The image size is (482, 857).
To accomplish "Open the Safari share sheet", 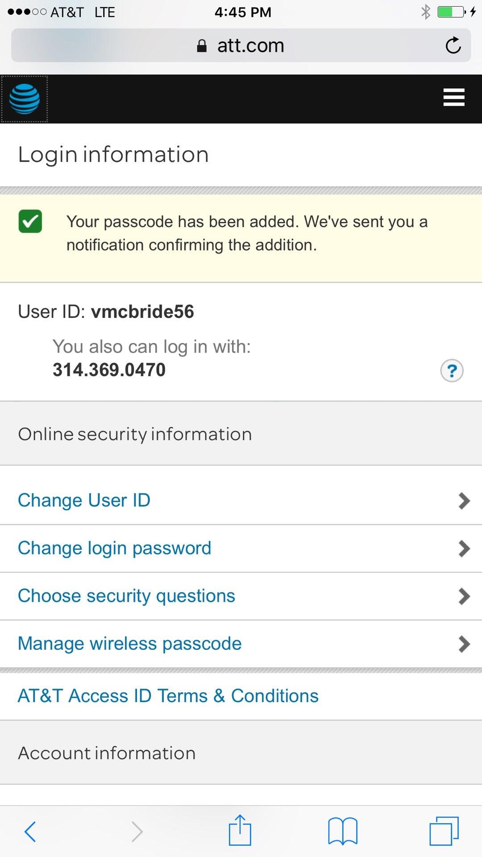I will pos(240,830).
